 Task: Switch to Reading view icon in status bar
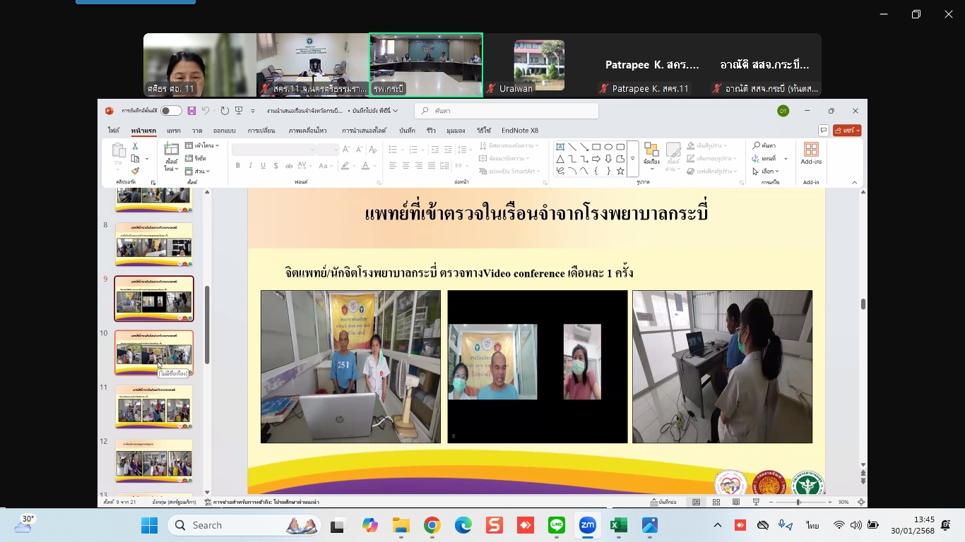click(x=736, y=502)
